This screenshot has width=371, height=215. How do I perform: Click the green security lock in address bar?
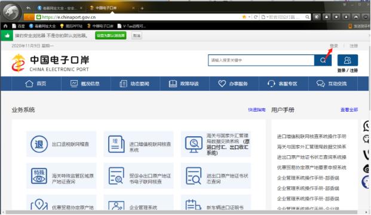[x=38, y=17]
